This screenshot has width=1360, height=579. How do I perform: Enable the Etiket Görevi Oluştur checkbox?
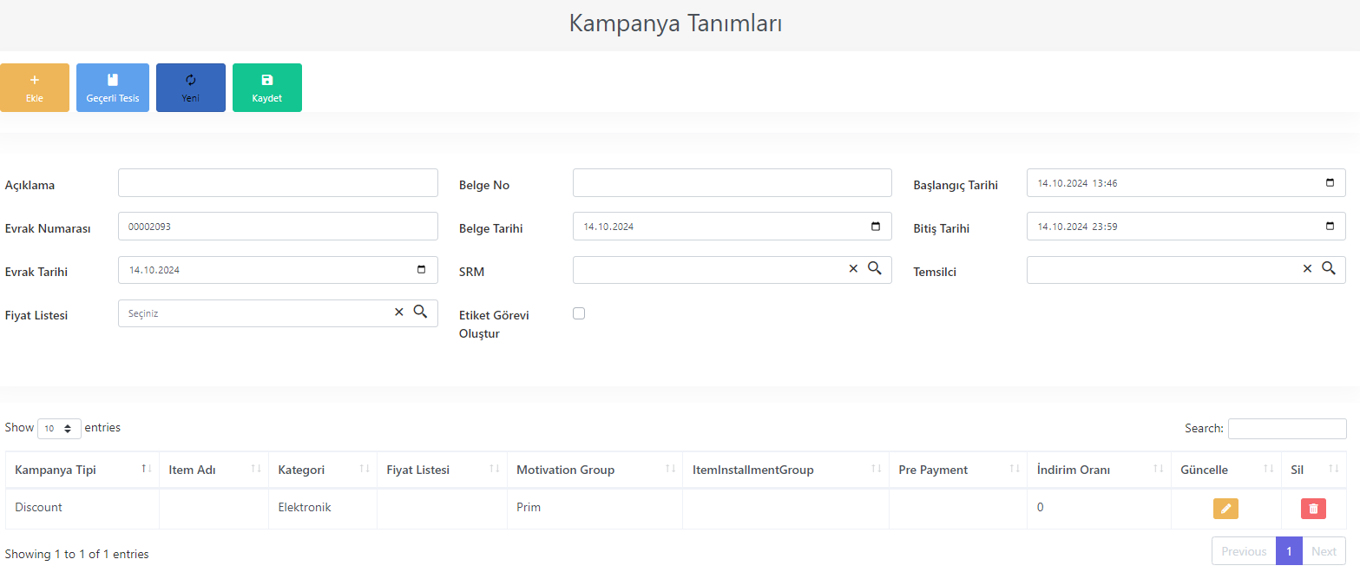pyautogui.click(x=579, y=313)
